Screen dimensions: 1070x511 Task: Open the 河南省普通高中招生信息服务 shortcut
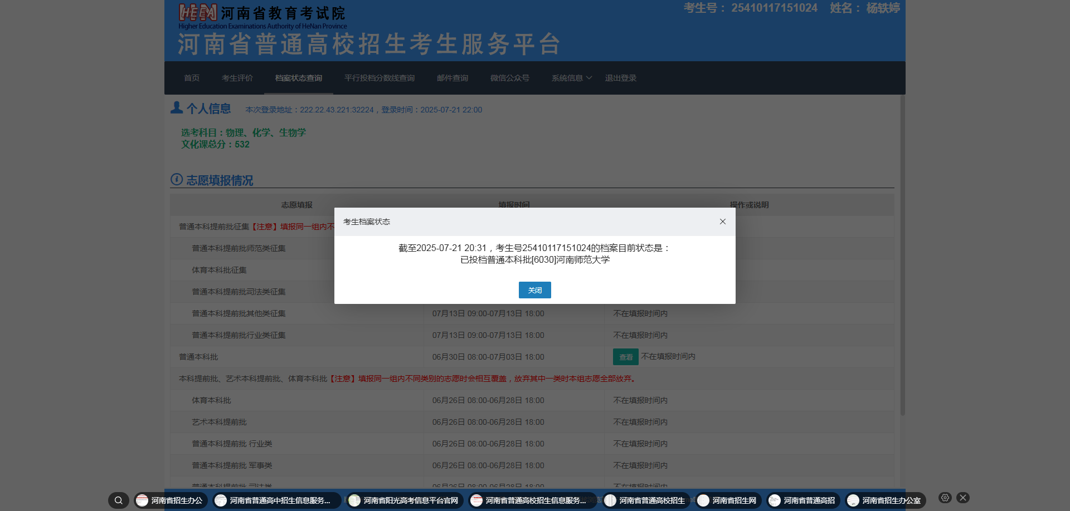pos(277,500)
